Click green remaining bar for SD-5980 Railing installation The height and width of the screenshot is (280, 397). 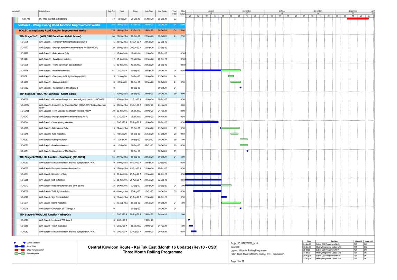(235, 82)
